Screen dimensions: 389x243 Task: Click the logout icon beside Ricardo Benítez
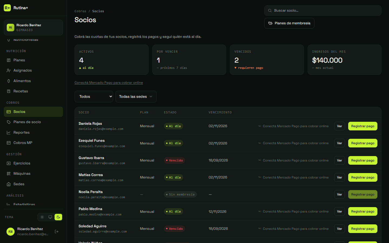[56, 231]
